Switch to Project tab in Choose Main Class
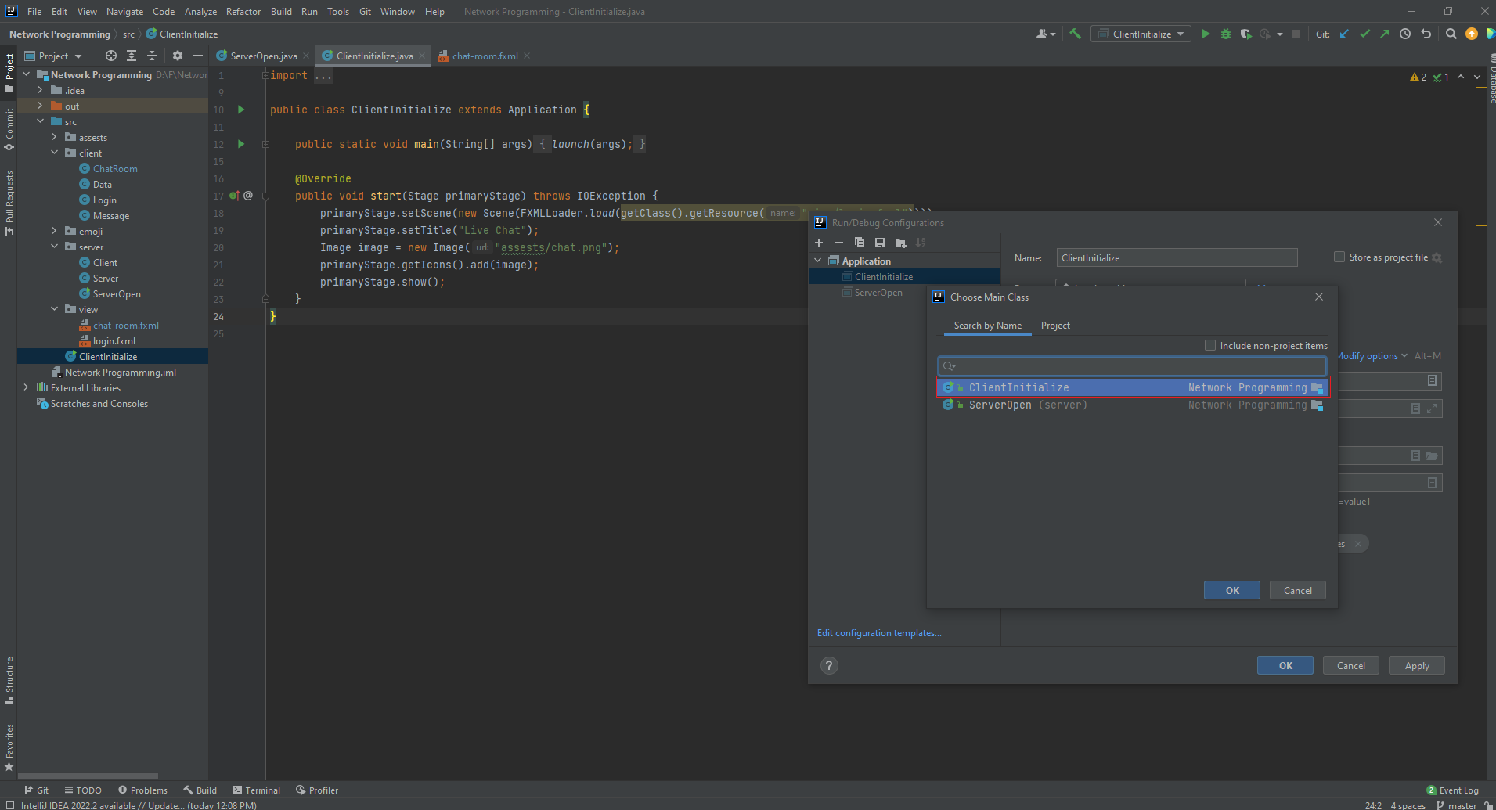The width and height of the screenshot is (1496, 810). point(1055,326)
